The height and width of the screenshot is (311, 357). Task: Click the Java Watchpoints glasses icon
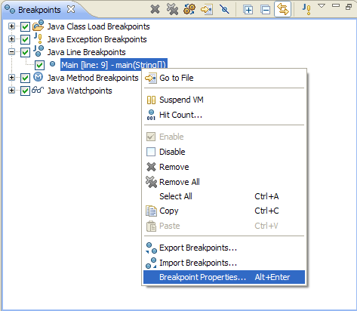coord(38,90)
